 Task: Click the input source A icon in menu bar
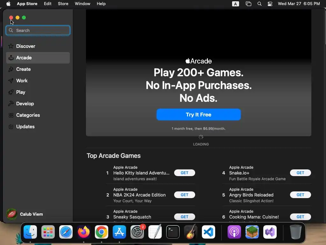pos(235,4)
